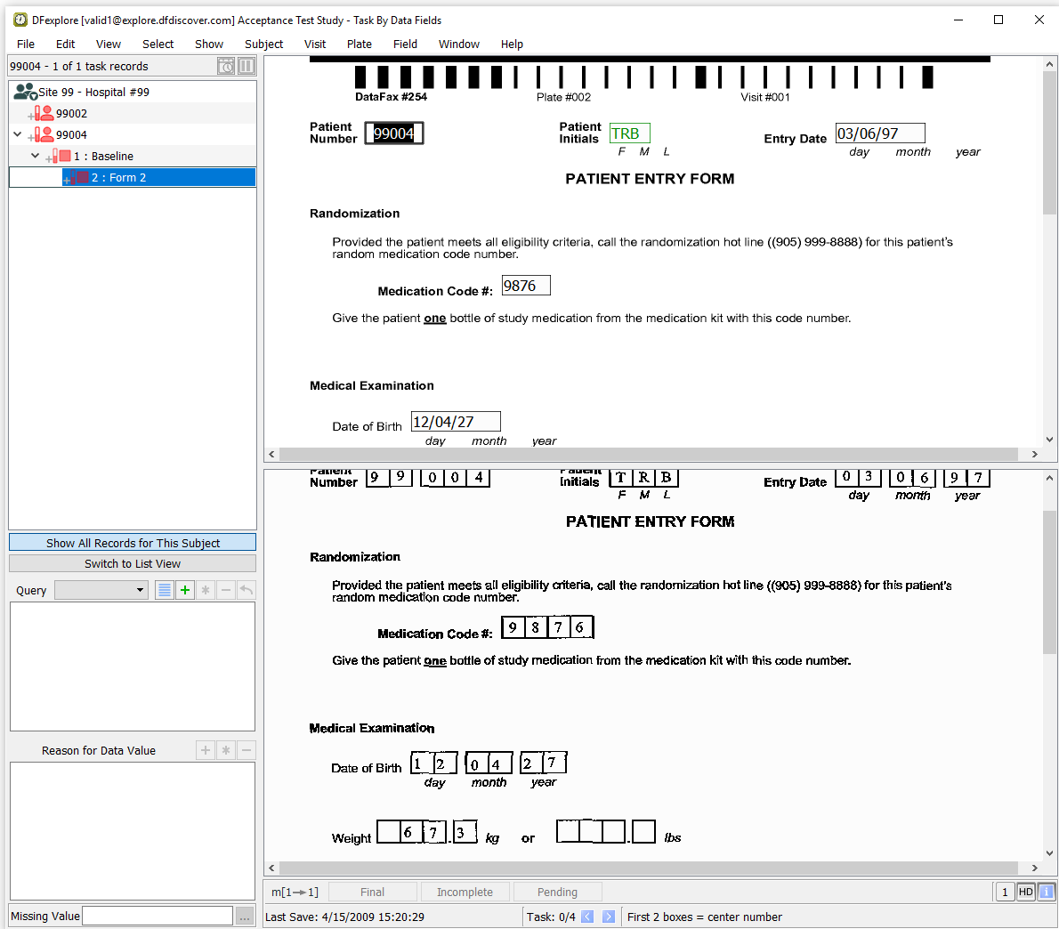Image resolution: width=1059 pixels, height=929 pixels.
Task: Click the task history clock icon
Action: coord(226,66)
